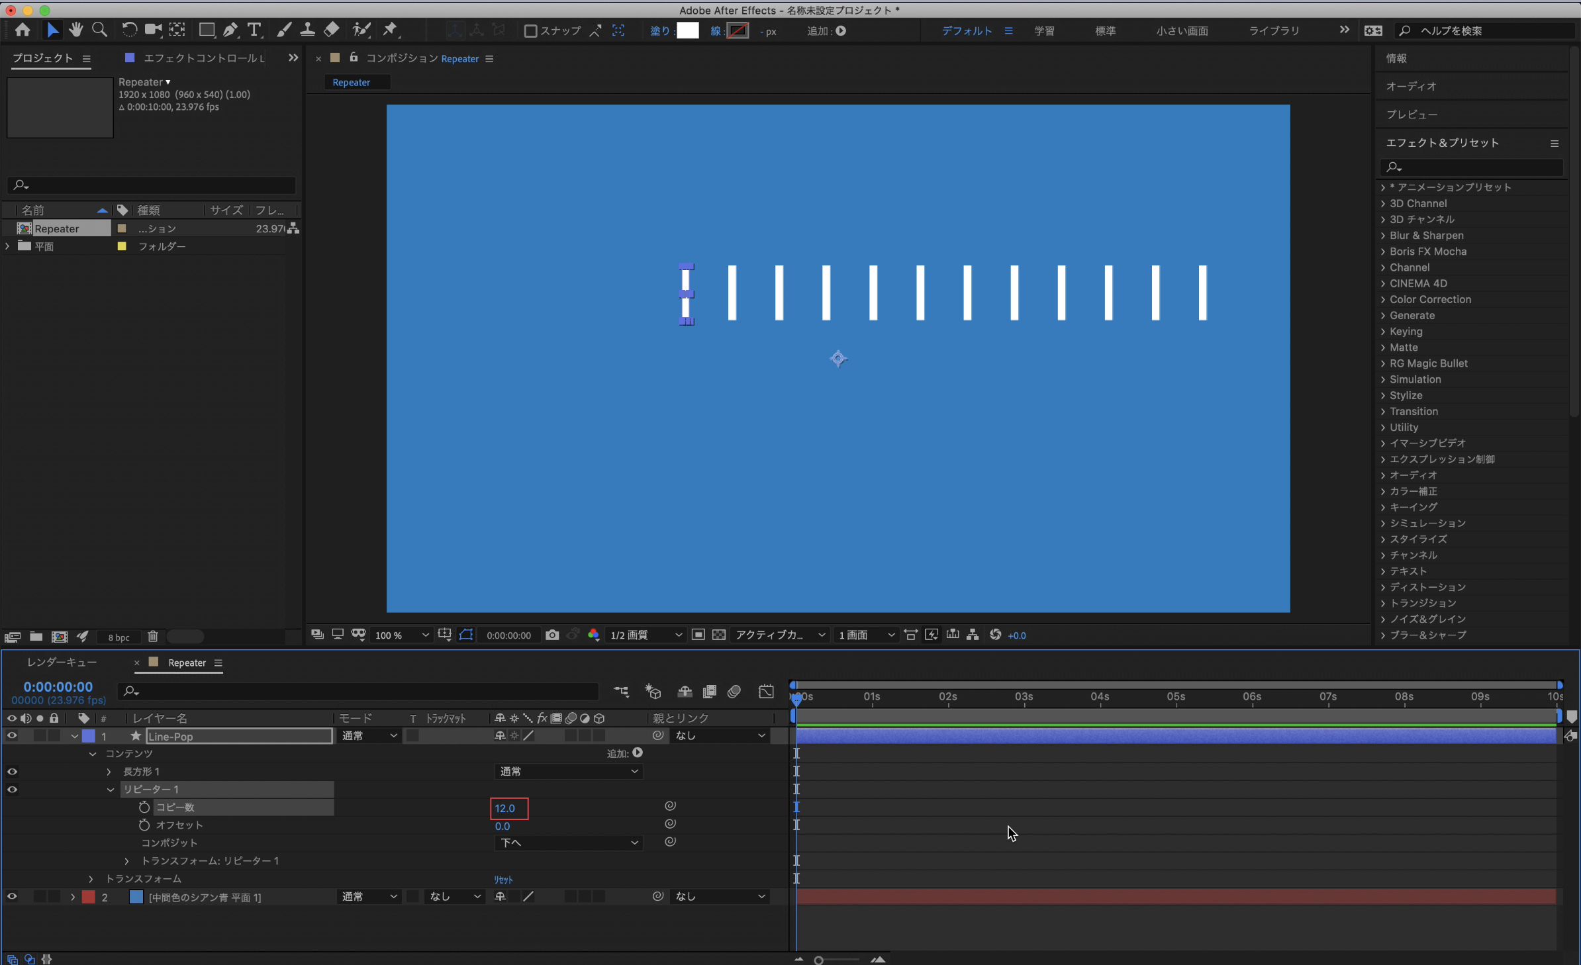Screen dimensions: 1581x965
Task: Select the Hand tool
Action: pos(75,30)
